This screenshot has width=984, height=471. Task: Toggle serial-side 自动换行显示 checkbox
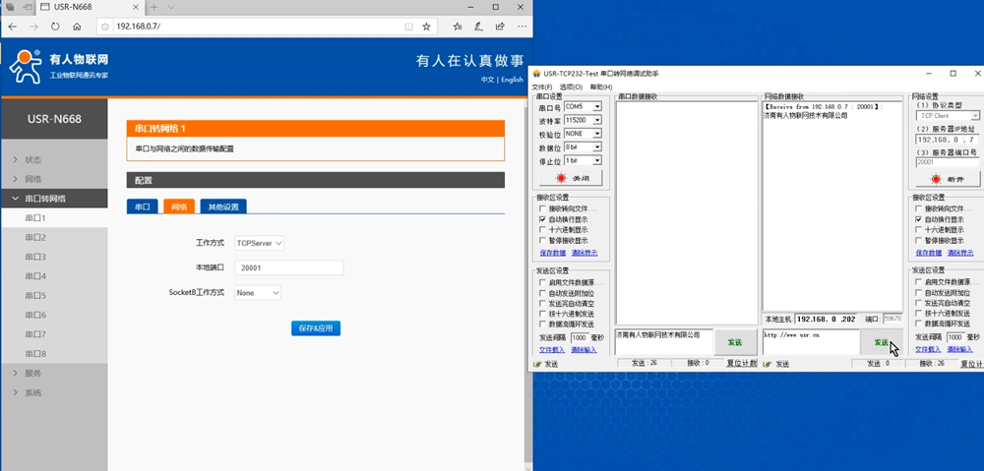[543, 220]
